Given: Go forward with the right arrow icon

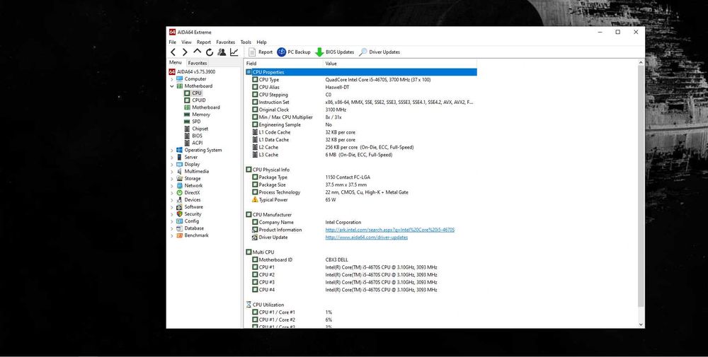Looking at the screenshot, I should [185, 52].
